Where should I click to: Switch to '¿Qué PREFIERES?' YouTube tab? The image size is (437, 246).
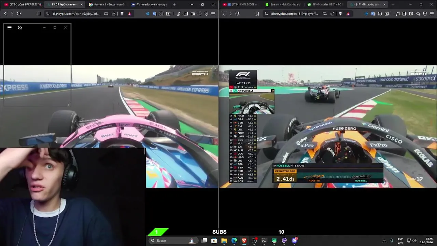tap(23, 4)
